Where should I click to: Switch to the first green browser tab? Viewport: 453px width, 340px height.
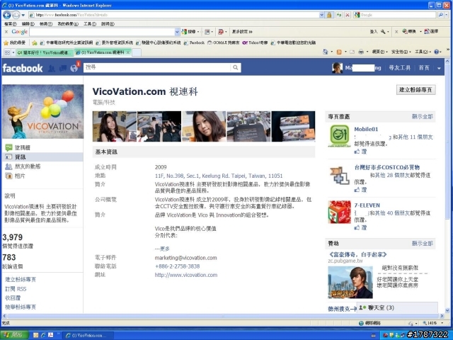click(44, 52)
